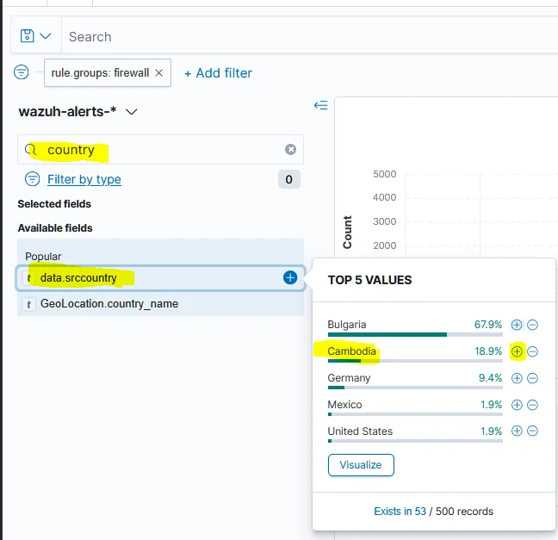
Task: Add a new filter
Action: pos(218,73)
